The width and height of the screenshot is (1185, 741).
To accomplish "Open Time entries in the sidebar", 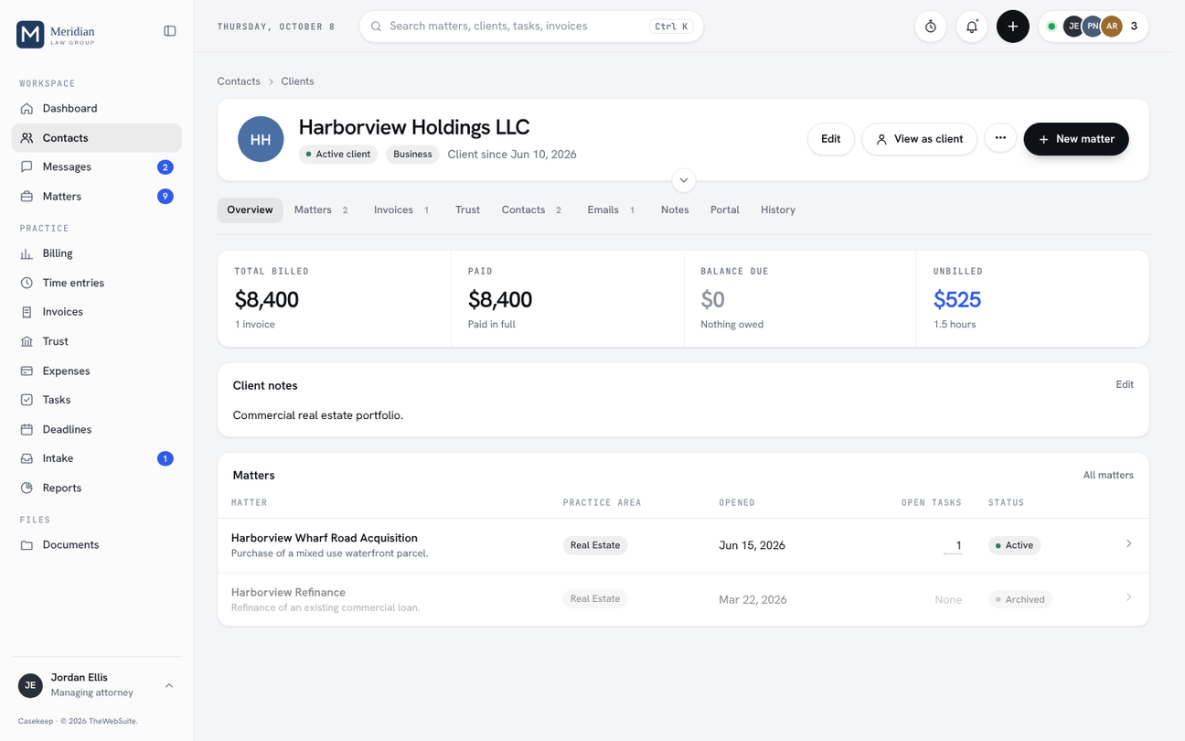I will (96, 283).
